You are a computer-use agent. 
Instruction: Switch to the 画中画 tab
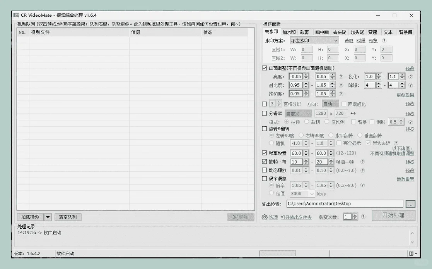click(x=322, y=32)
